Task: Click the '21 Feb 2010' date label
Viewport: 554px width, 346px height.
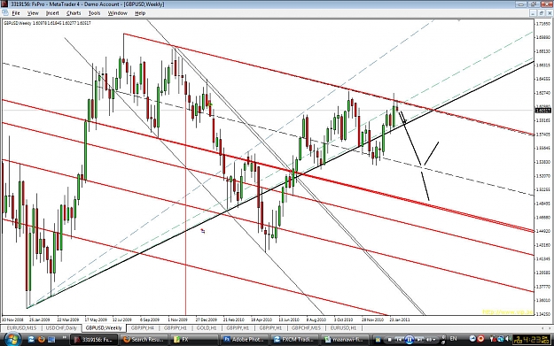Action: pyautogui.click(x=233, y=319)
